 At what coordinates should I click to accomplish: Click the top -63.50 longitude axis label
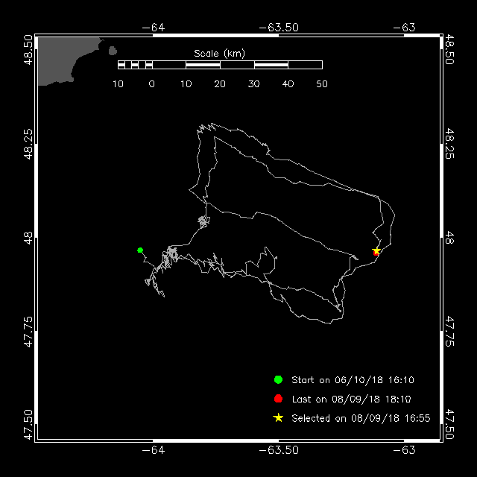279,28
